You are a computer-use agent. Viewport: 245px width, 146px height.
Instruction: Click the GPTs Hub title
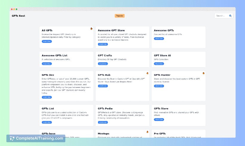click(104, 75)
